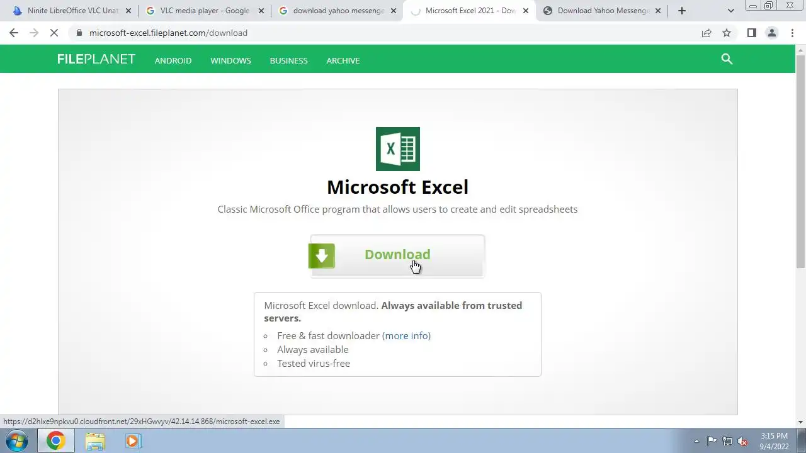Bookmark this page star icon
The image size is (806, 453).
point(727,33)
